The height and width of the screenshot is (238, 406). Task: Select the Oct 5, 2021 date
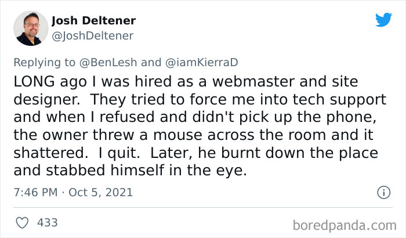pyautogui.click(x=100, y=192)
